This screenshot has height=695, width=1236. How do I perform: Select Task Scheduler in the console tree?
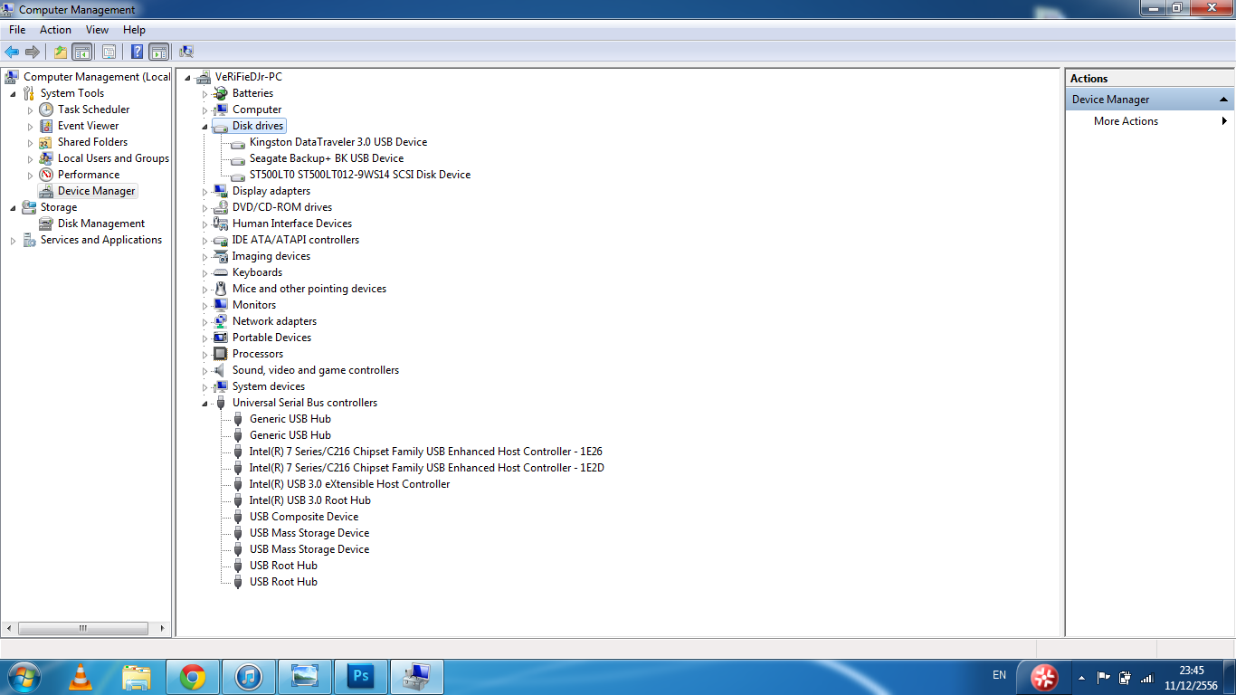(x=93, y=109)
